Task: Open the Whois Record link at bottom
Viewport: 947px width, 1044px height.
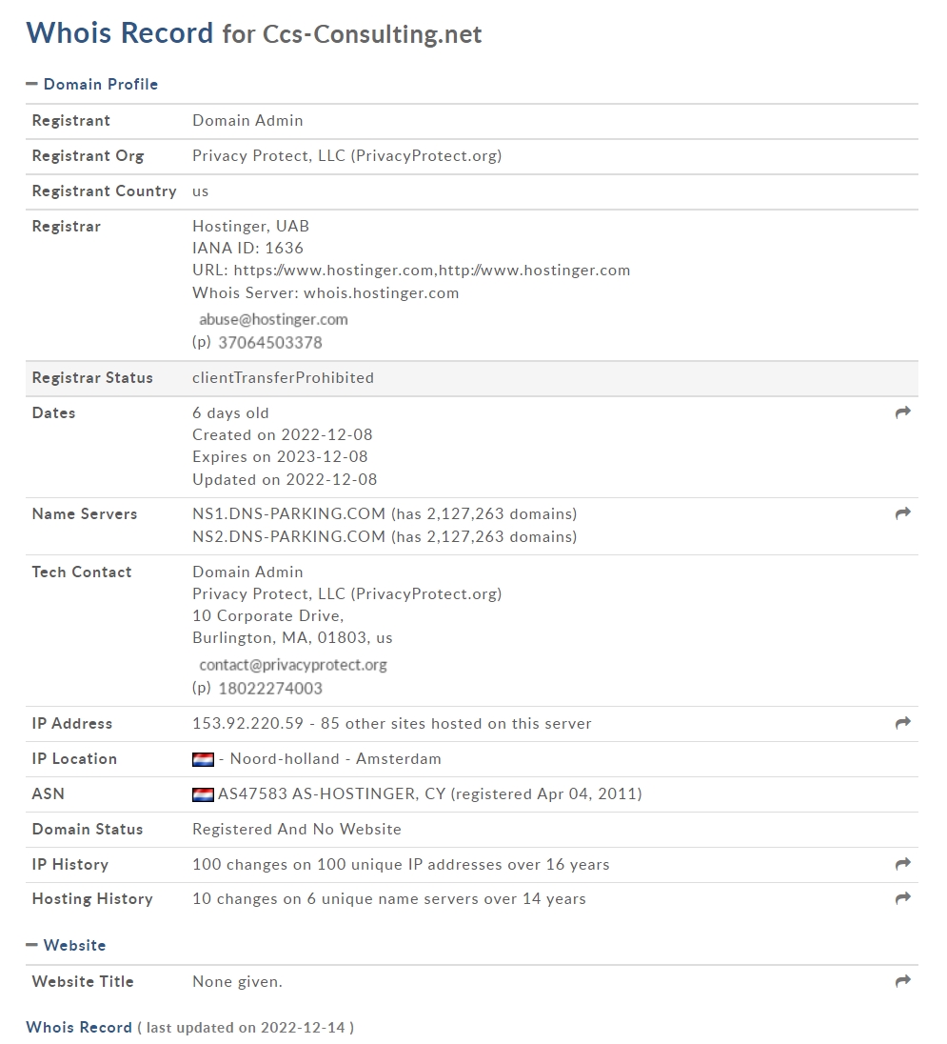Action: tap(79, 1028)
